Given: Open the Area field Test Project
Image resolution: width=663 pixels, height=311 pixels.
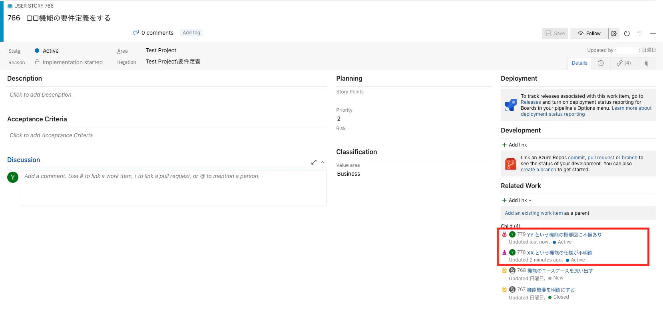Looking at the screenshot, I should [x=161, y=50].
